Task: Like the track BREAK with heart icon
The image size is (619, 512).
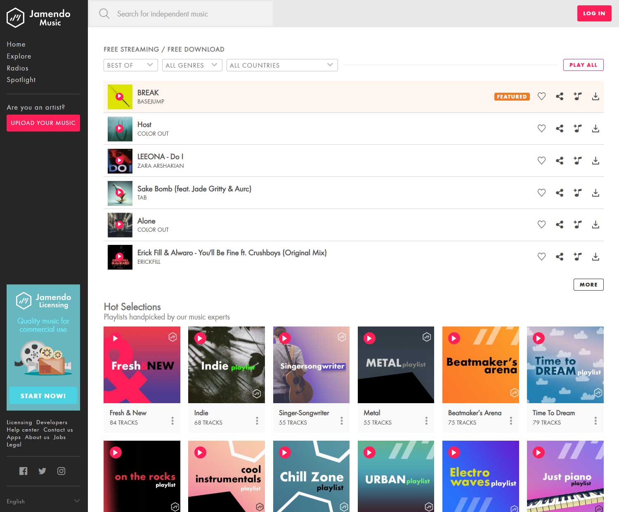Action: coord(541,96)
